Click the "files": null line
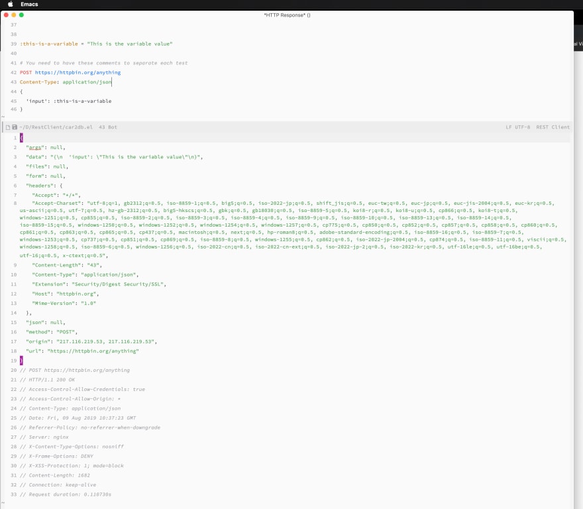 [x=47, y=167]
